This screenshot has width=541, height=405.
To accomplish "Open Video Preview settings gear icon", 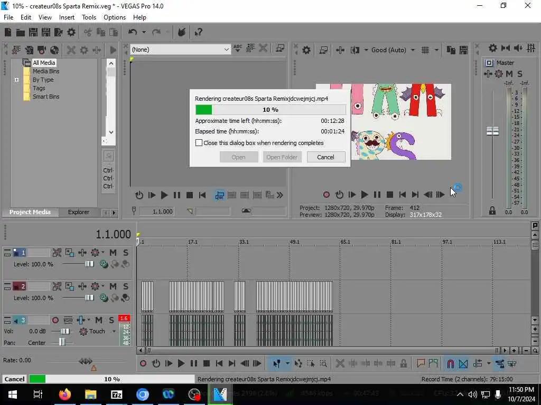I will click(x=306, y=50).
